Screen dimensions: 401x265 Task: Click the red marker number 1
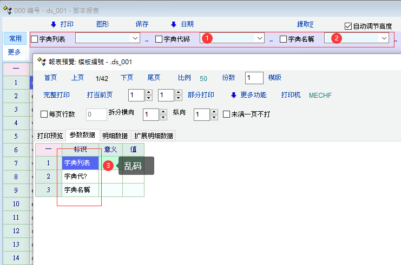208,38
